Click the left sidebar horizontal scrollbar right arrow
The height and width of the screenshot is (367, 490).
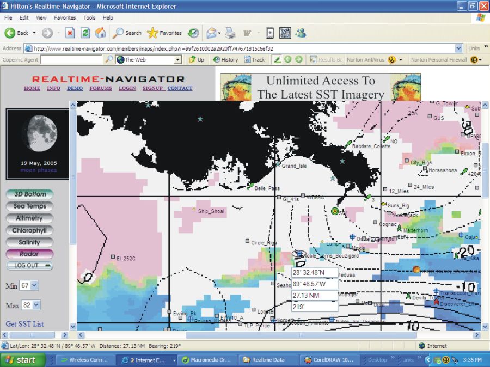coord(65,335)
